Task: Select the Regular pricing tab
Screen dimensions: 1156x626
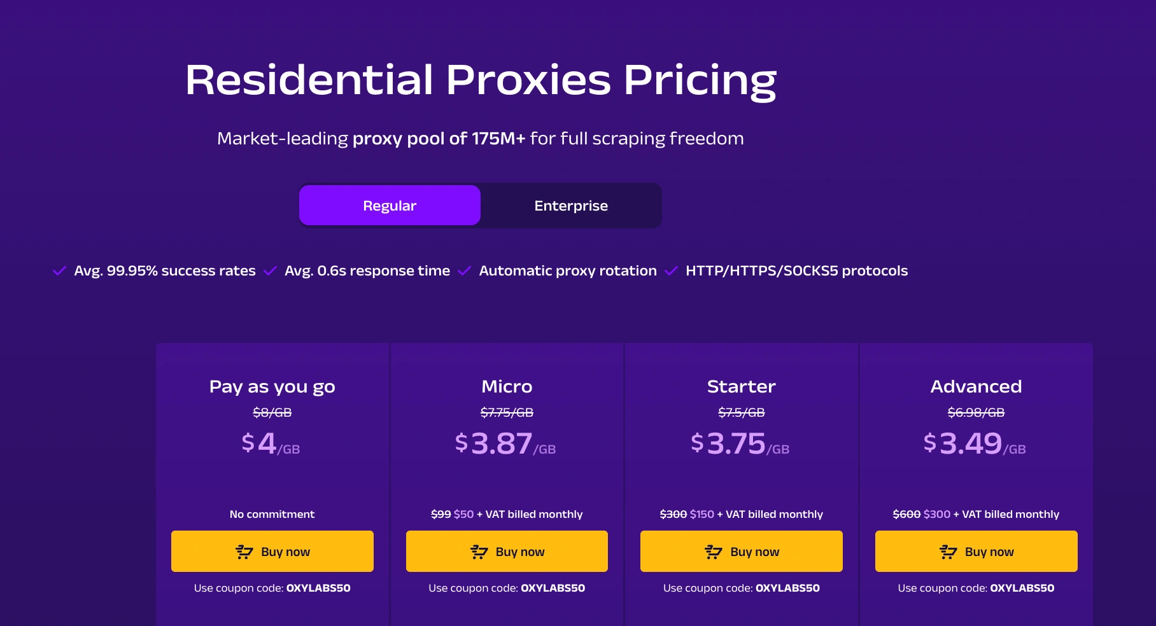Action: (x=390, y=205)
